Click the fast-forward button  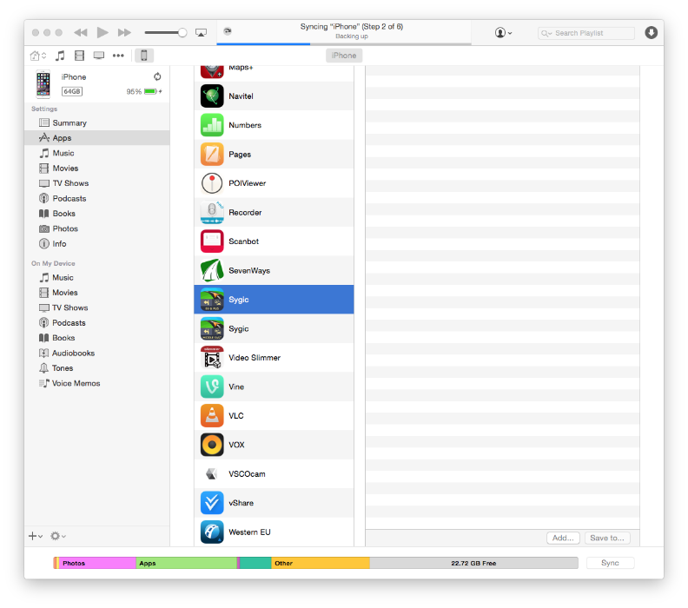click(124, 32)
